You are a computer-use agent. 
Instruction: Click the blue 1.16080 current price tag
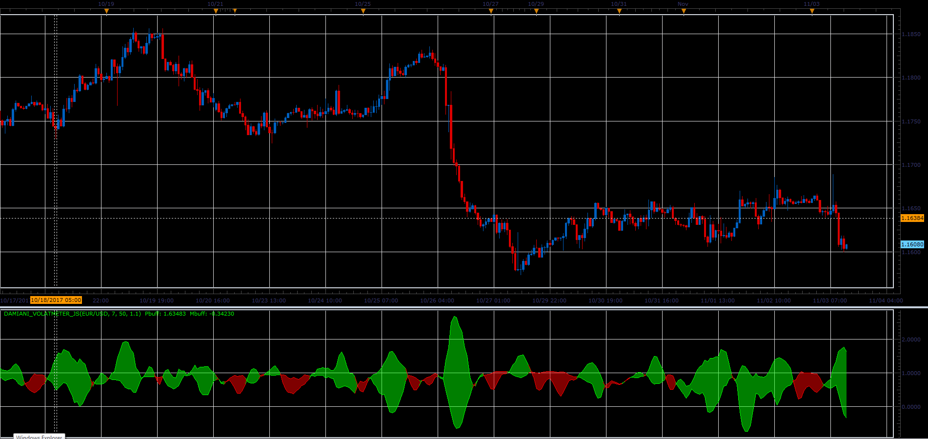(x=912, y=244)
